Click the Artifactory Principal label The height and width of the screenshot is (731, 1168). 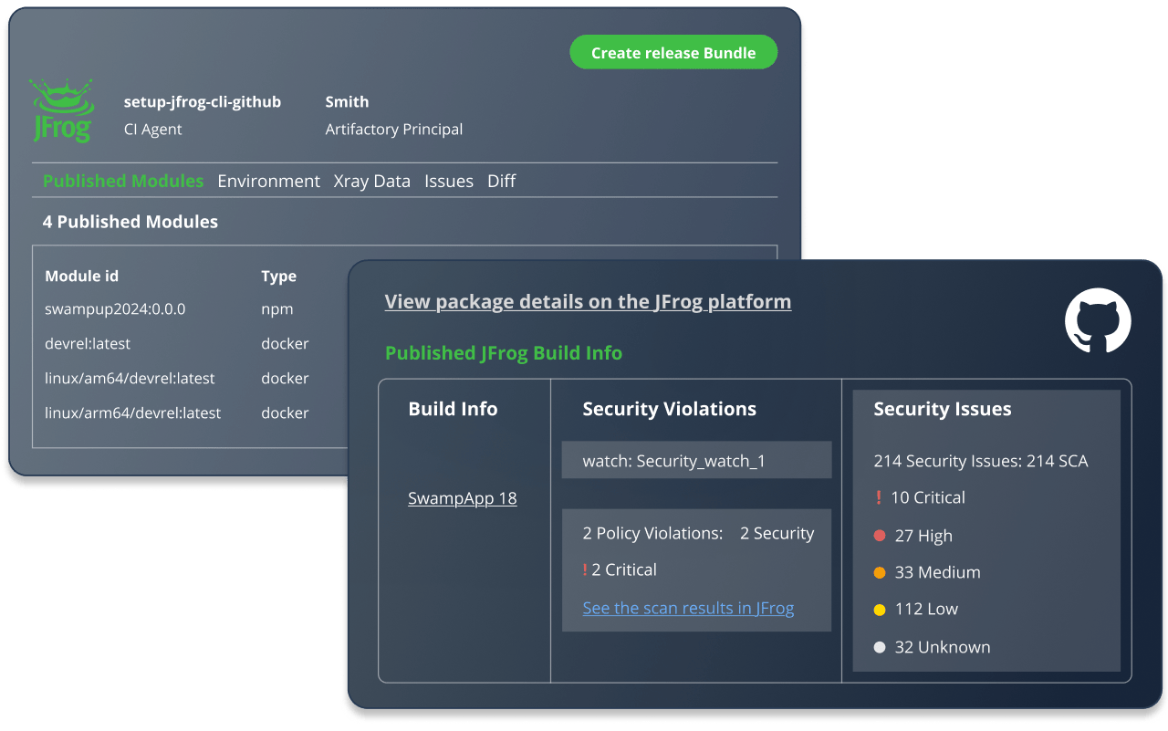pyautogui.click(x=394, y=130)
